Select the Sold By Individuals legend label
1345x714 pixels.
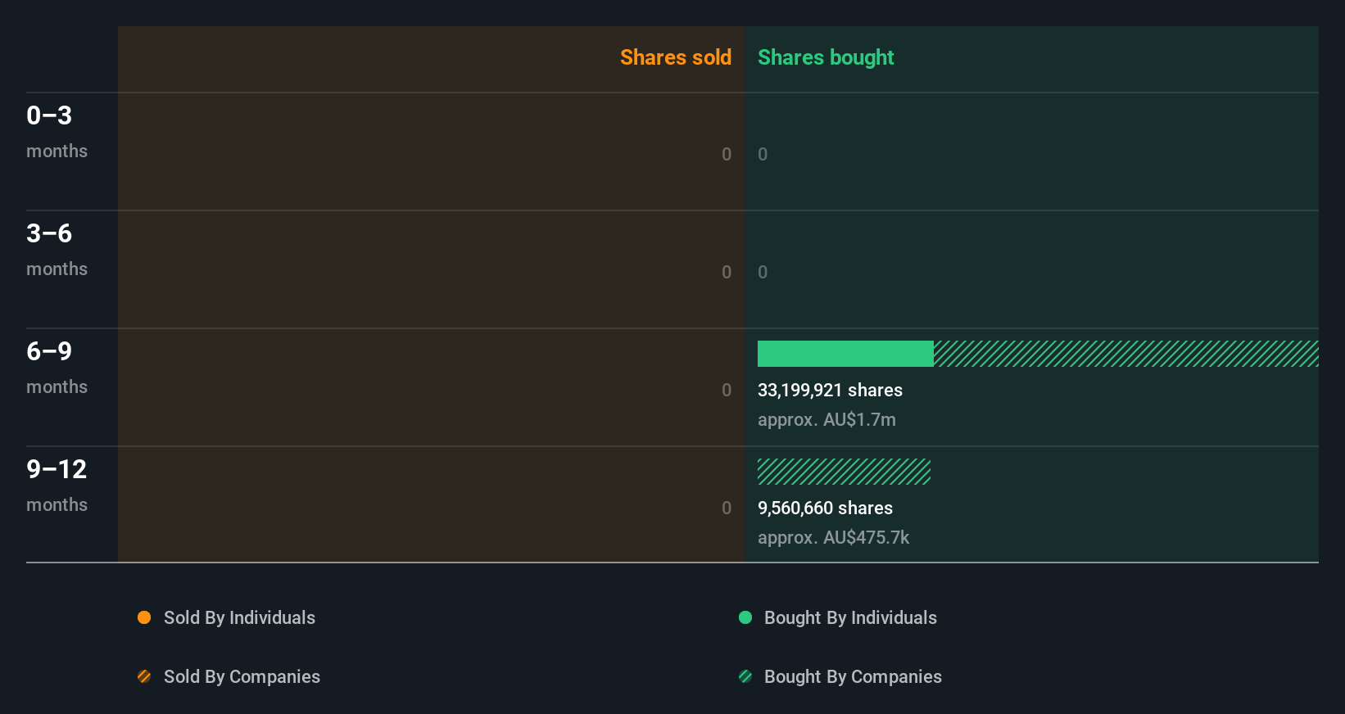239,618
